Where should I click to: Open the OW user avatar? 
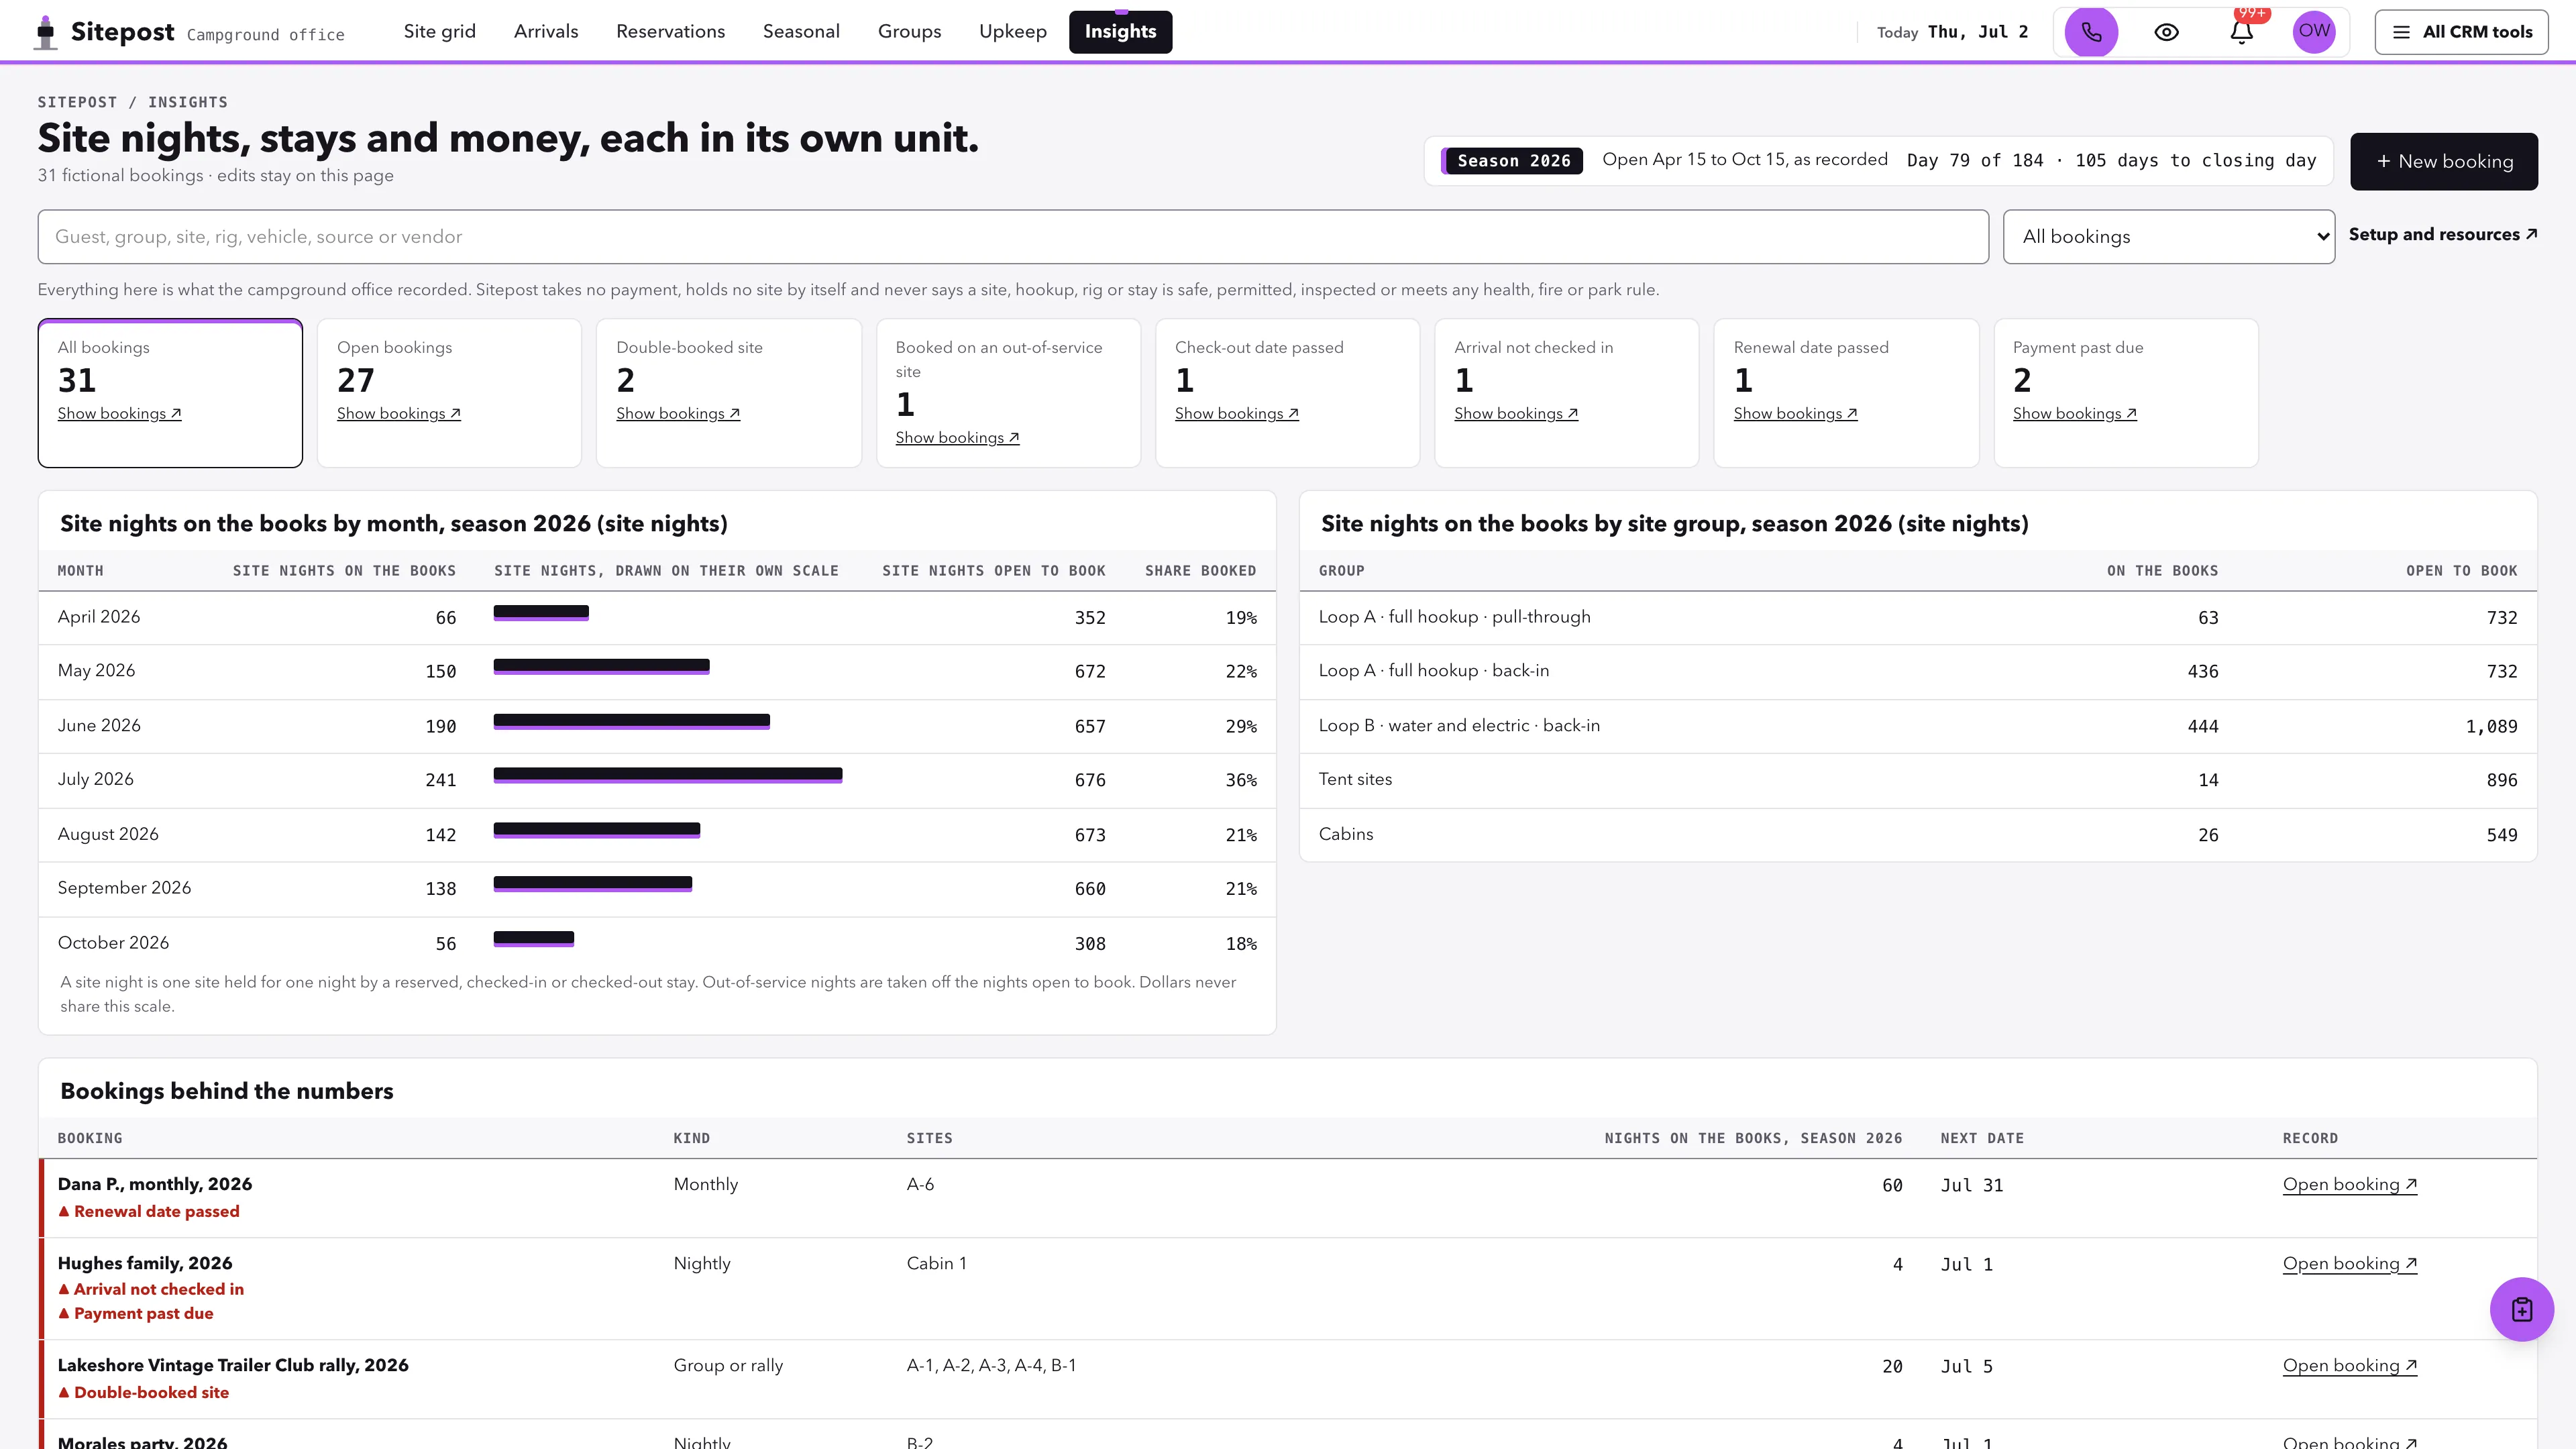pyautogui.click(x=2313, y=32)
